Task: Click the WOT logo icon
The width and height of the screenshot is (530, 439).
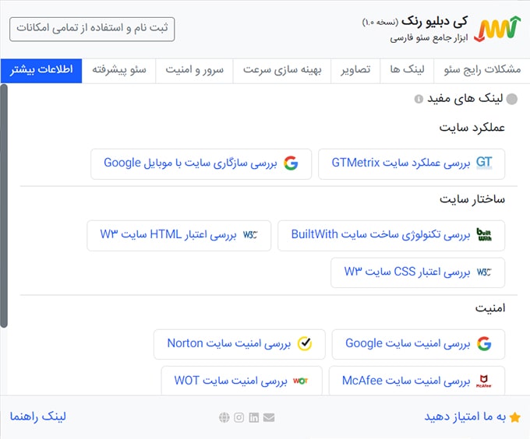Action: 301,381
